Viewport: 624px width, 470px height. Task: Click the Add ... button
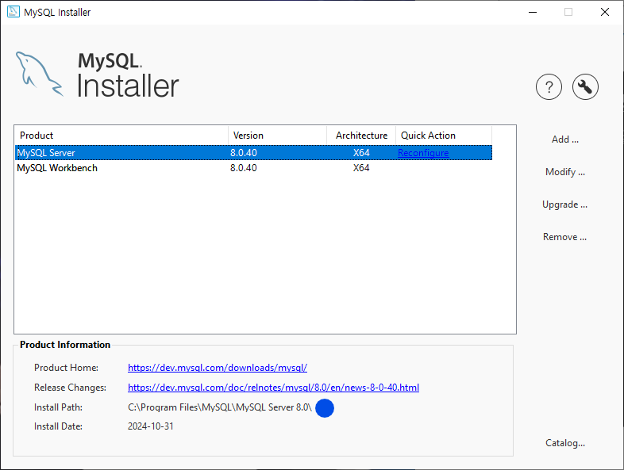[x=565, y=139]
